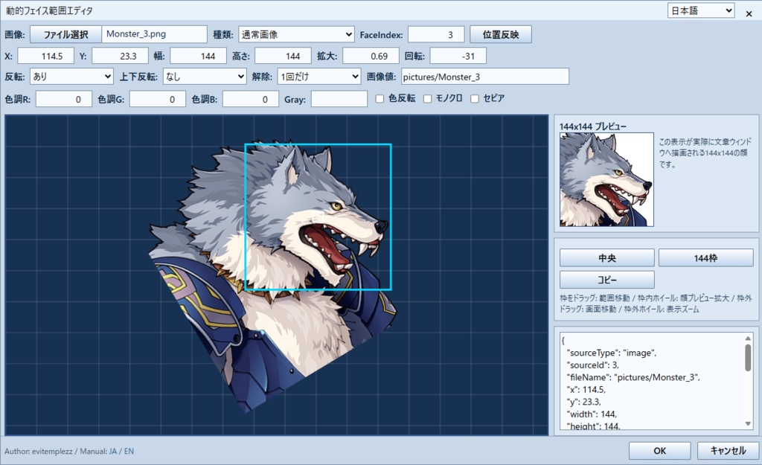Enable the モノクロ checkbox
762x465 pixels.
pos(427,99)
